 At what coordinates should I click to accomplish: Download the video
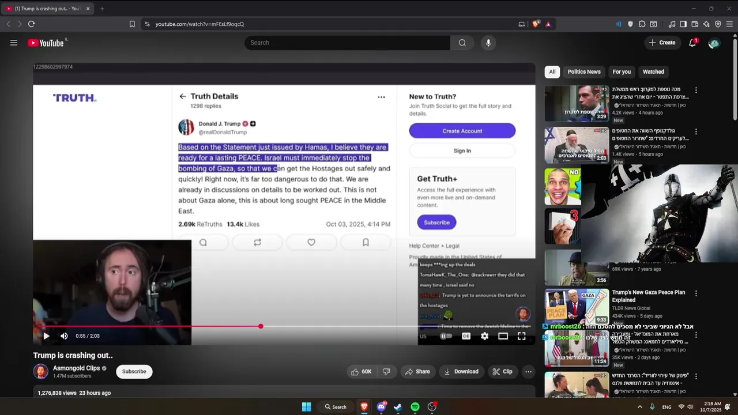tap(461, 372)
